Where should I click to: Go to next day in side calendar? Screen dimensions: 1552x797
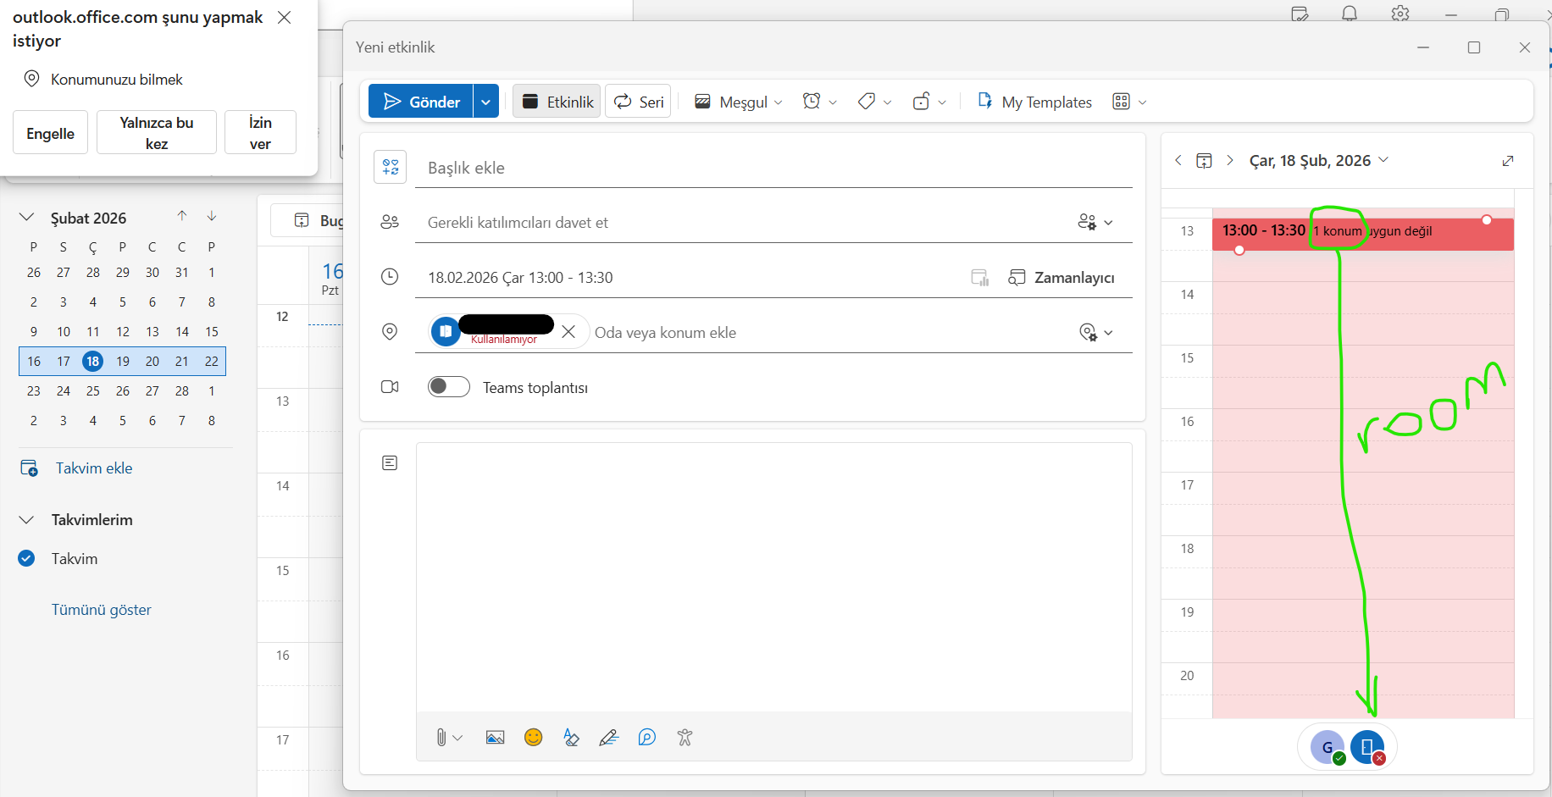(1230, 160)
